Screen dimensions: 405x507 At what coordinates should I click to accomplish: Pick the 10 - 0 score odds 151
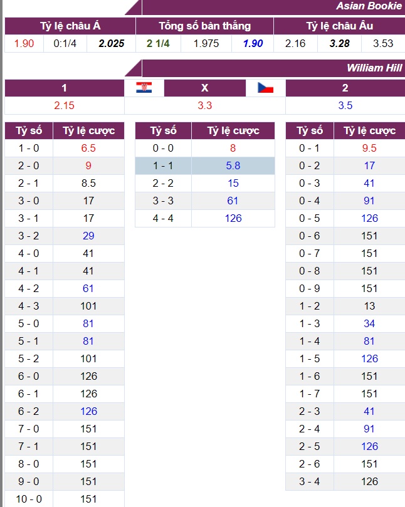point(88,499)
